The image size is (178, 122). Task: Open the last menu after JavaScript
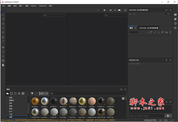(x=51, y=6)
